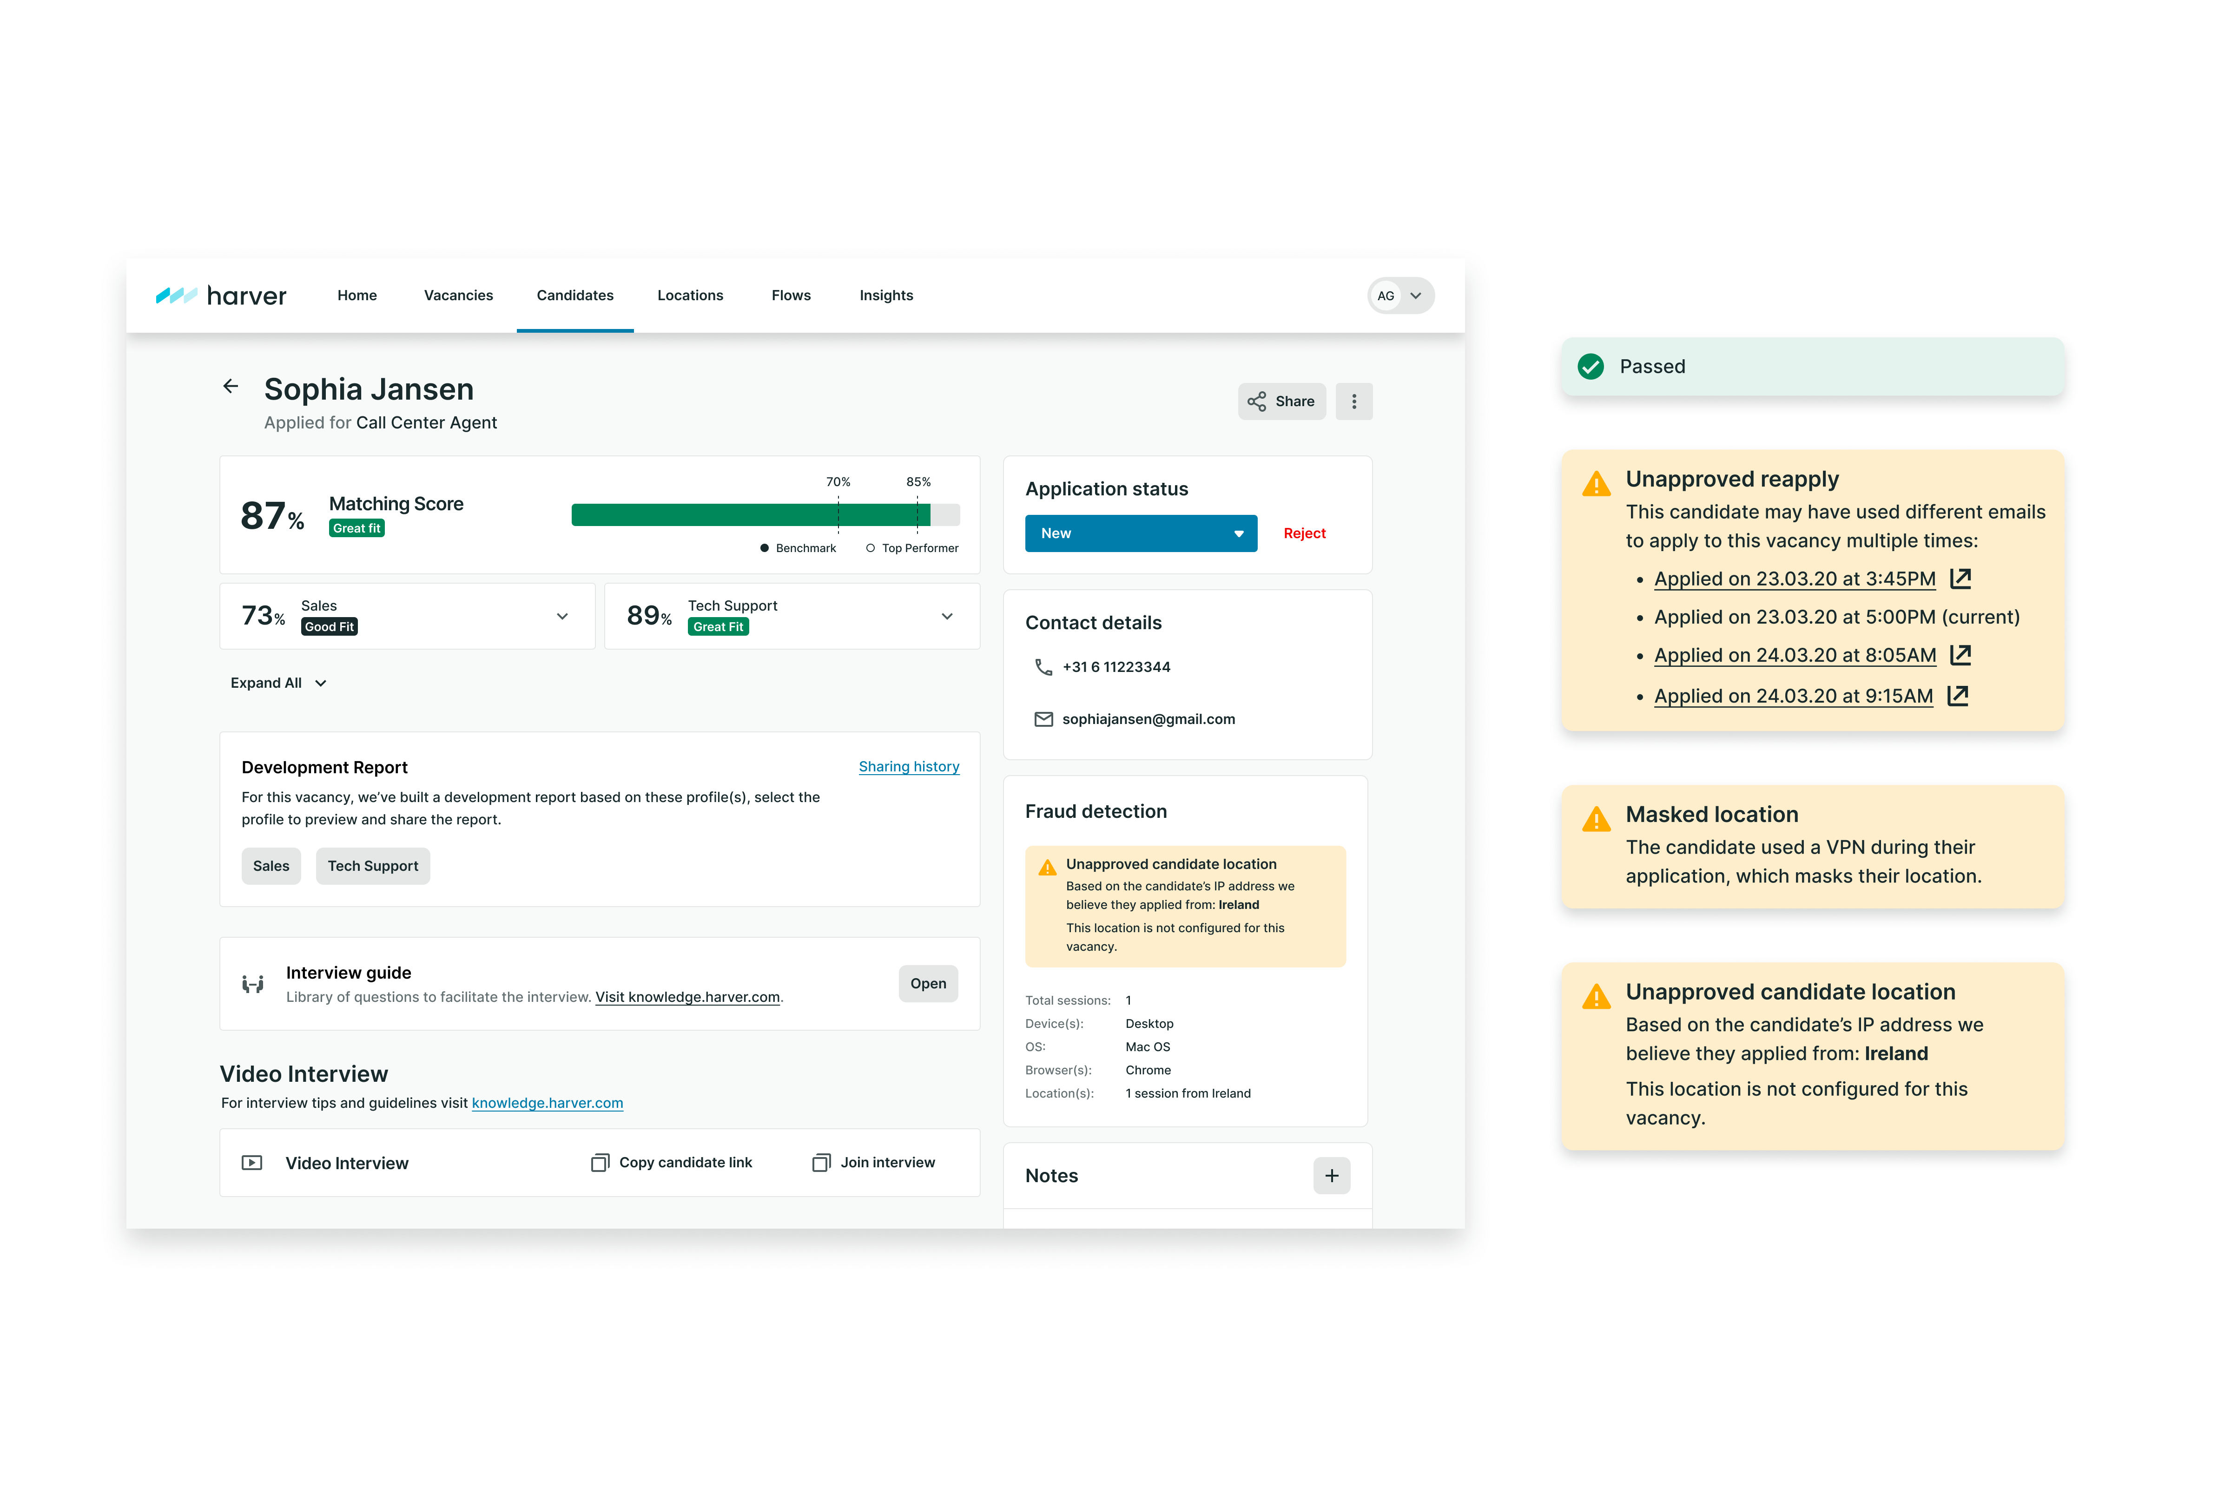Open the Vacancies tab
The width and height of the screenshot is (2231, 1487).
pos(458,296)
